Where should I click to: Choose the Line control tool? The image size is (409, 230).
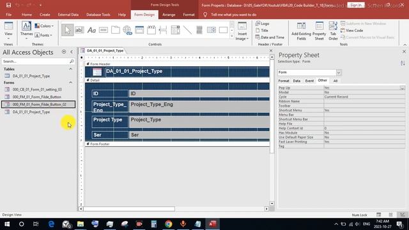tap(187, 30)
